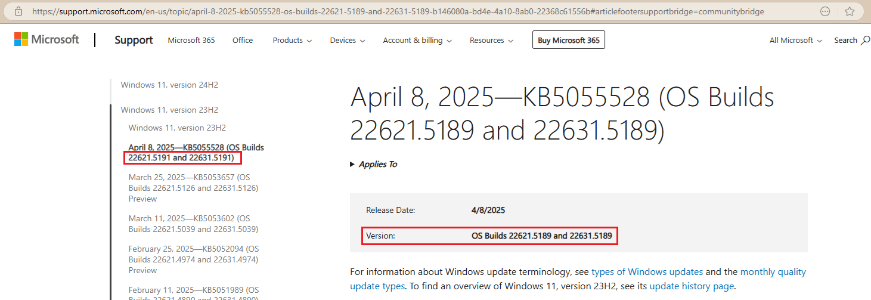This screenshot has width=871, height=300.
Task: Open the browser more-options ellipsis icon
Action: pyautogui.click(x=825, y=11)
